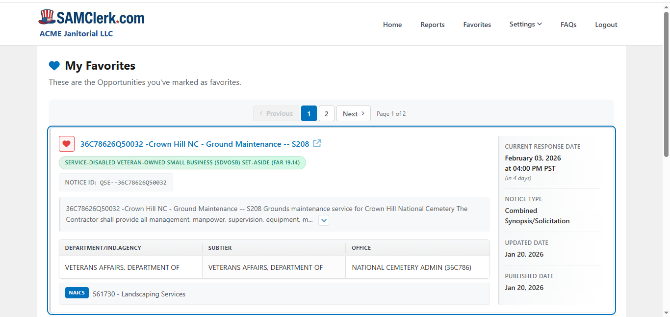Click the NAICS badge on the listing

[77, 292]
